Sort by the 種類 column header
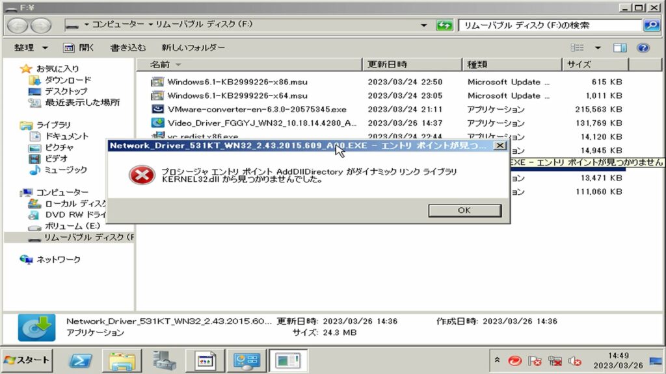 [x=512, y=64]
